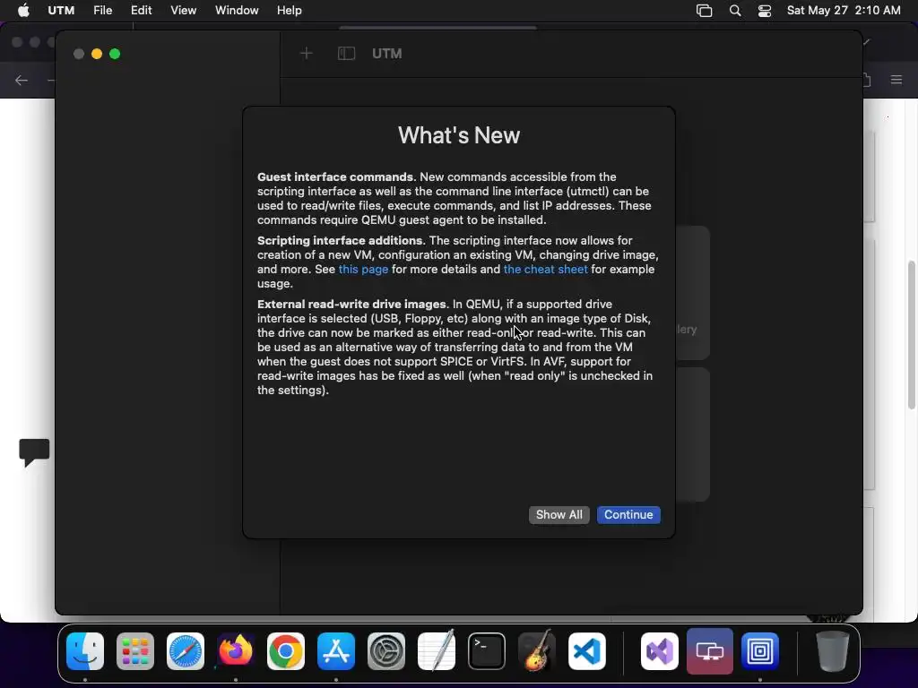
Task: Open TextEdit from the Dock
Action: (437, 650)
